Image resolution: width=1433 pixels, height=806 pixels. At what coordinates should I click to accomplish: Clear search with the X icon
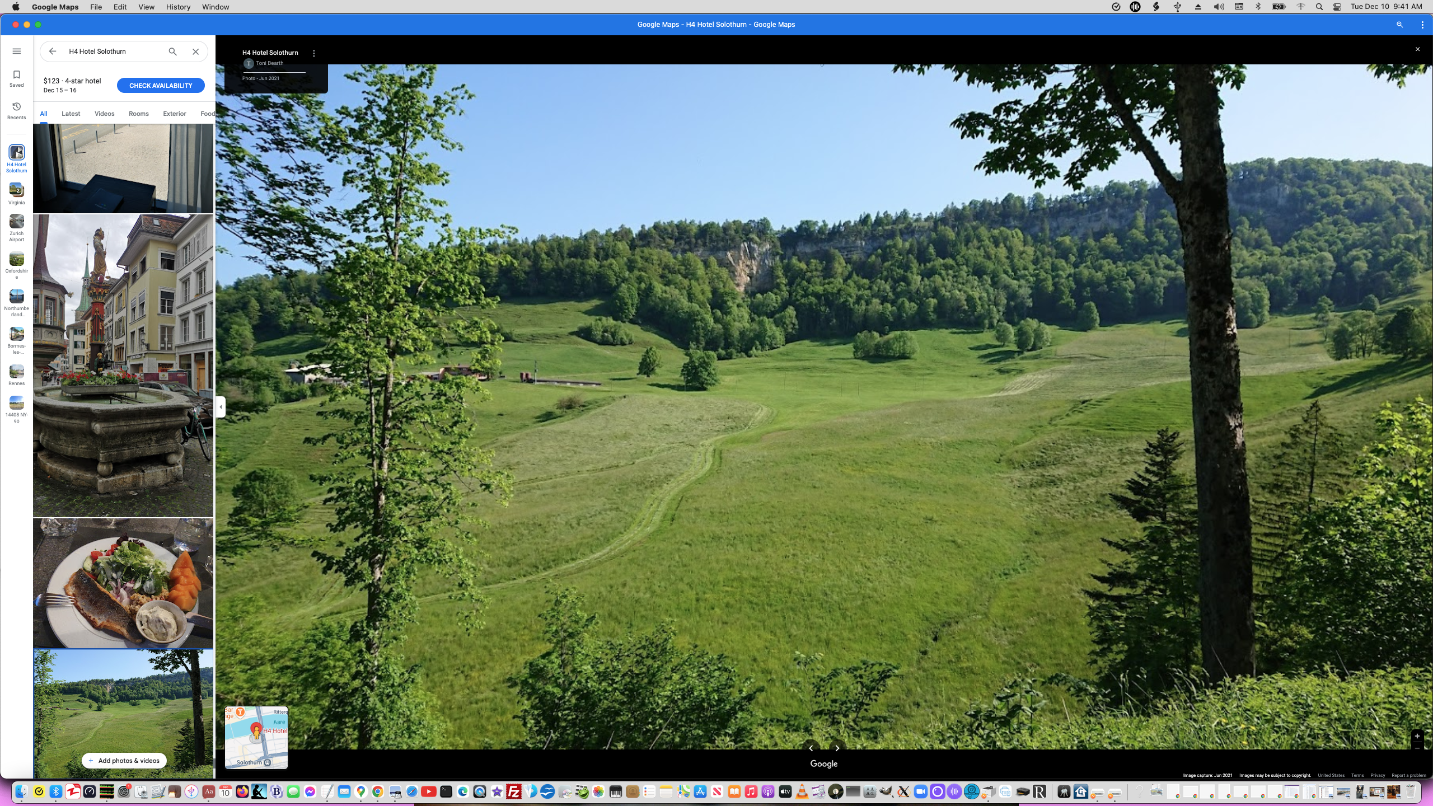195,51
